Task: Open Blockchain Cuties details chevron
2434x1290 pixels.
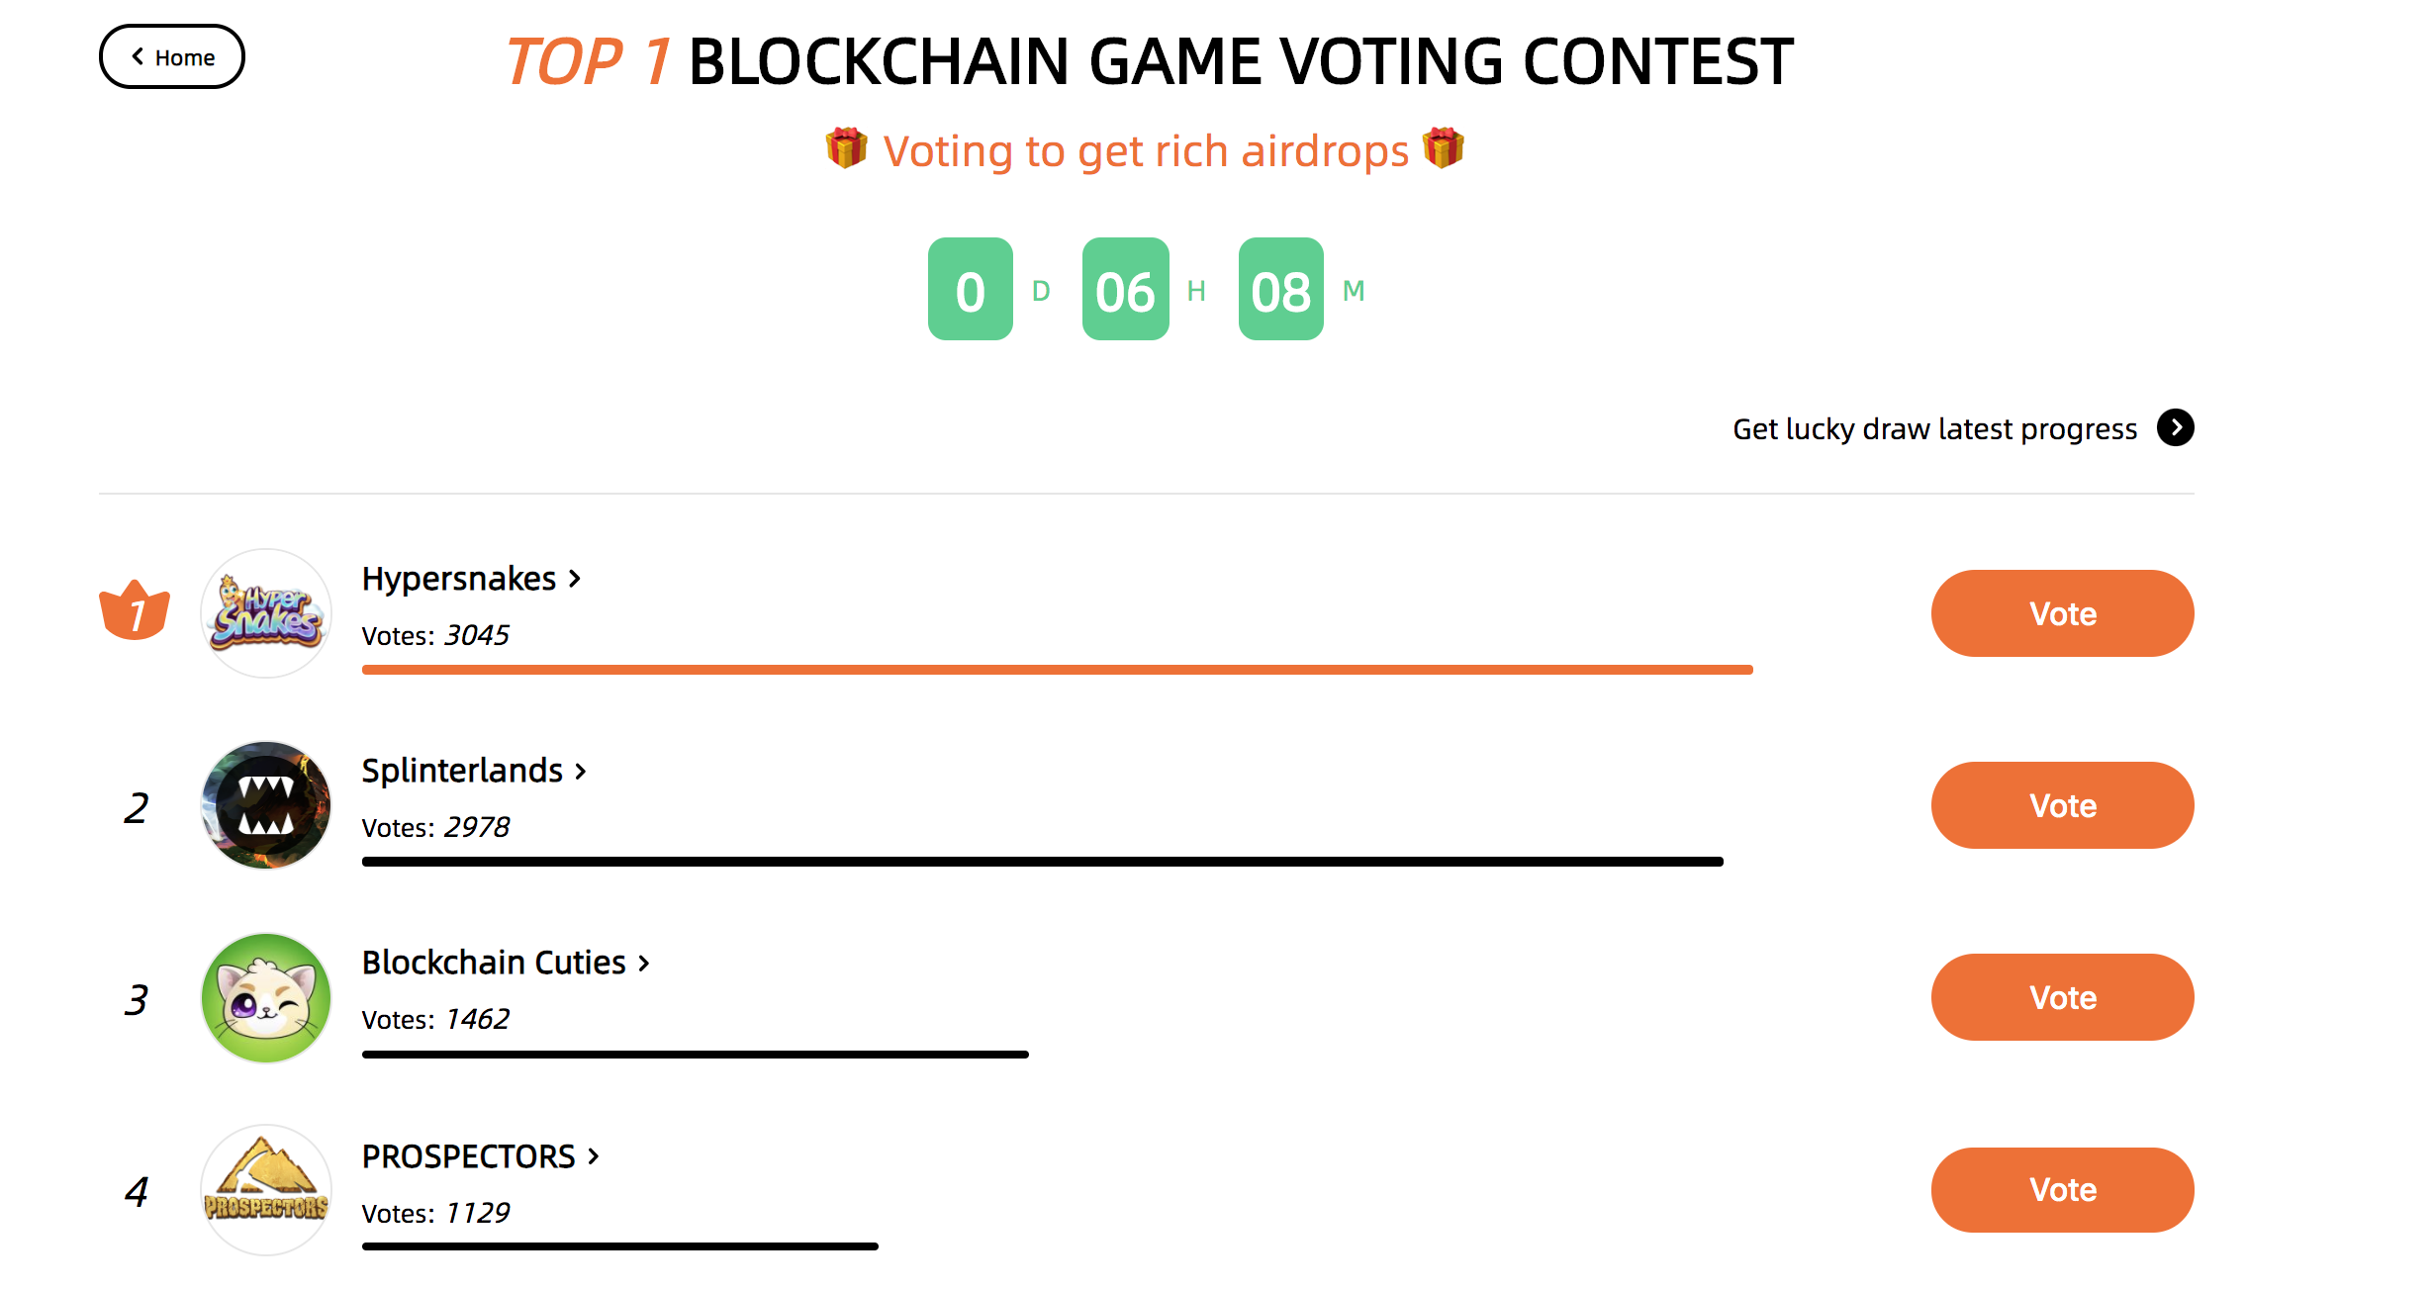Action: pyautogui.click(x=644, y=963)
